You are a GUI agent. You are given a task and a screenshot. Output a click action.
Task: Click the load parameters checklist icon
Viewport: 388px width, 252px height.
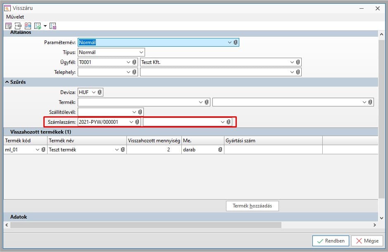38,26
